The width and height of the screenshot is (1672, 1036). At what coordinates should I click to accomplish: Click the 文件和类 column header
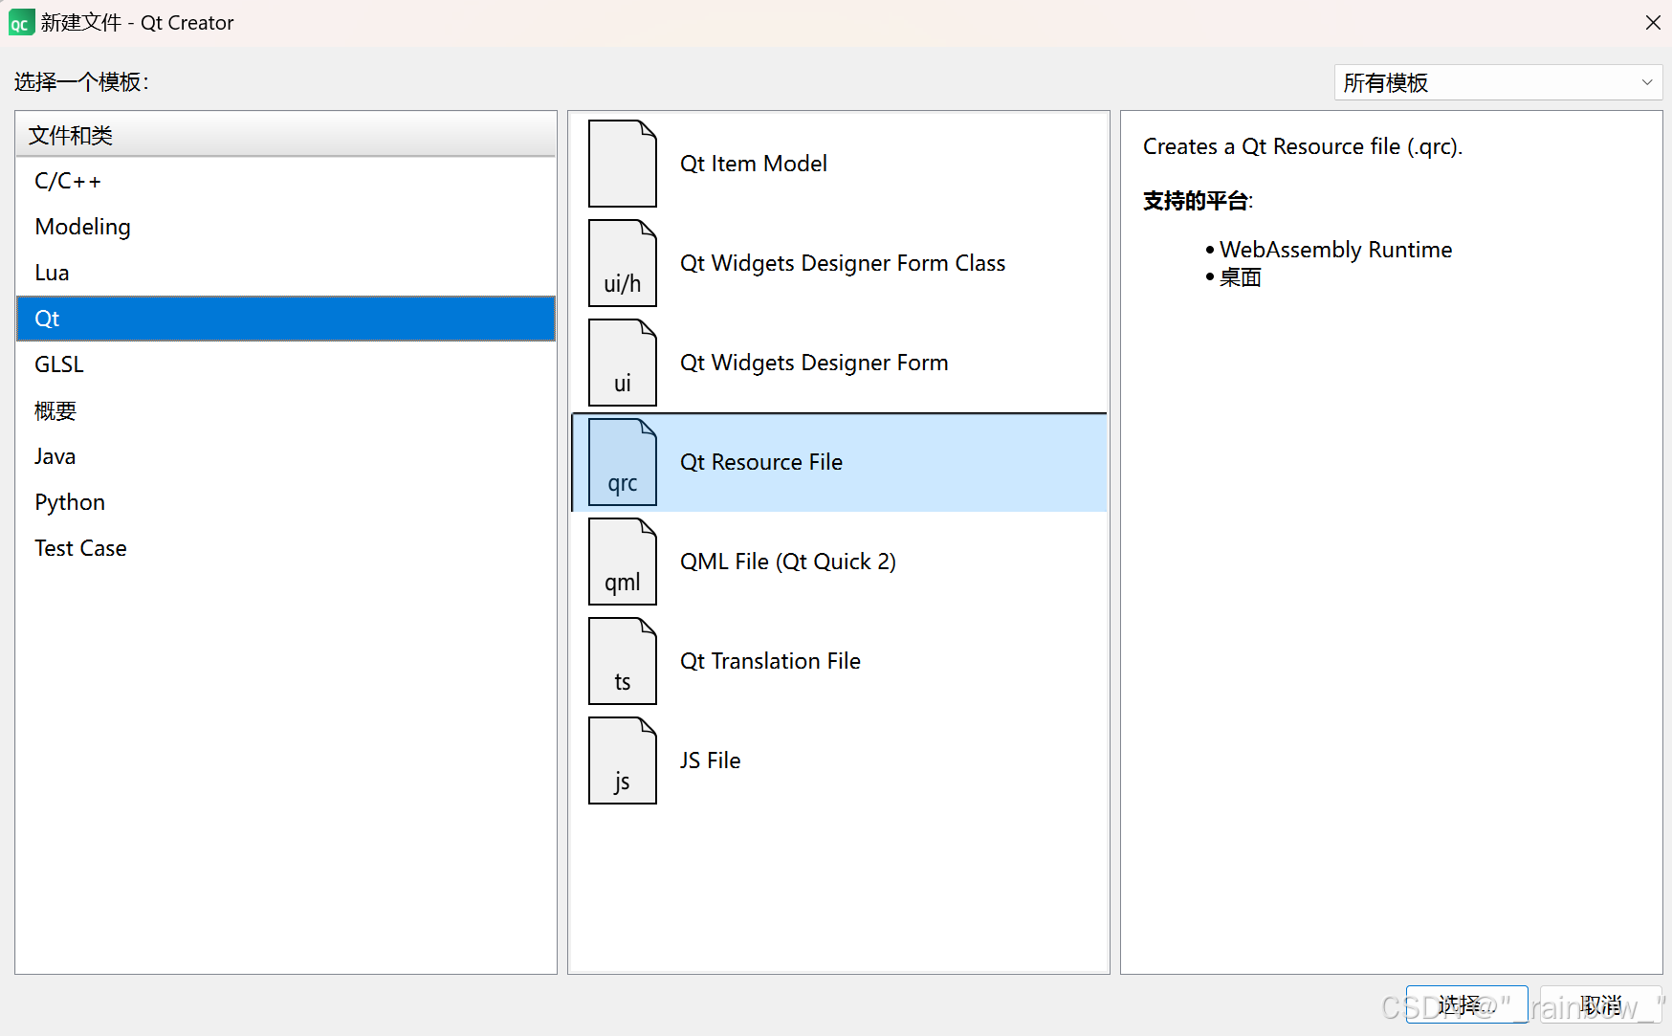(x=286, y=135)
